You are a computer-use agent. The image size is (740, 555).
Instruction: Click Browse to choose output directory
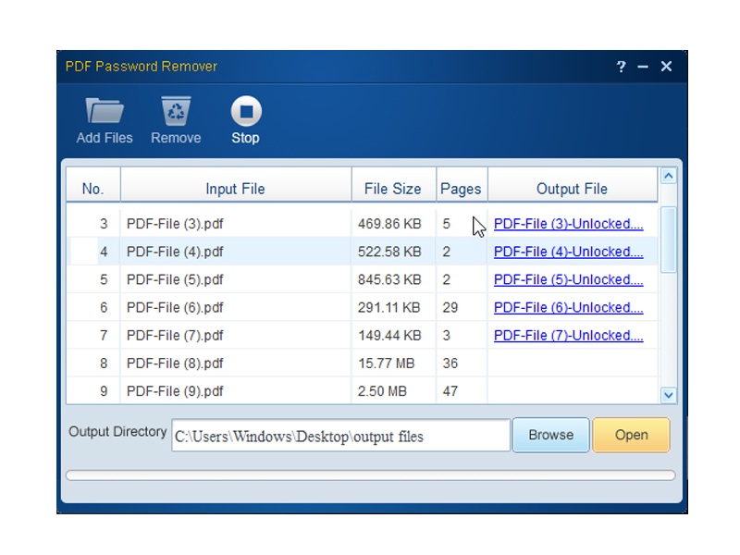coord(550,435)
